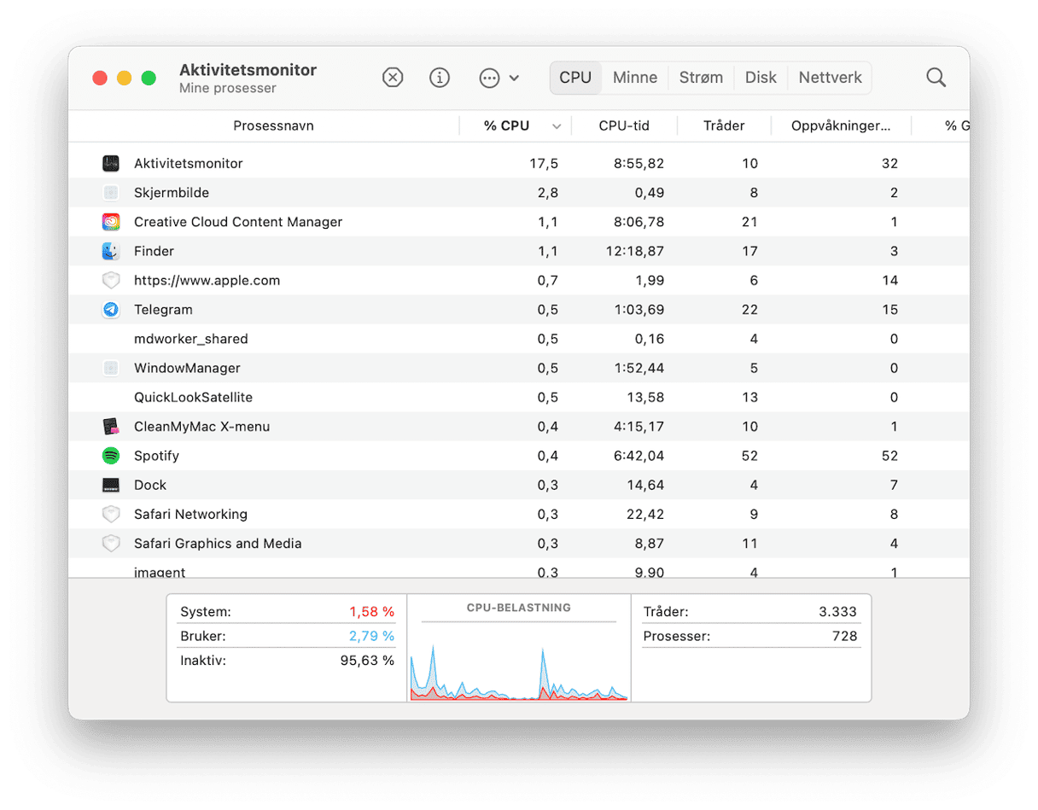Click the Spotify process icon
Image resolution: width=1038 pixels, height=810 pixels.
click(110, 456)
